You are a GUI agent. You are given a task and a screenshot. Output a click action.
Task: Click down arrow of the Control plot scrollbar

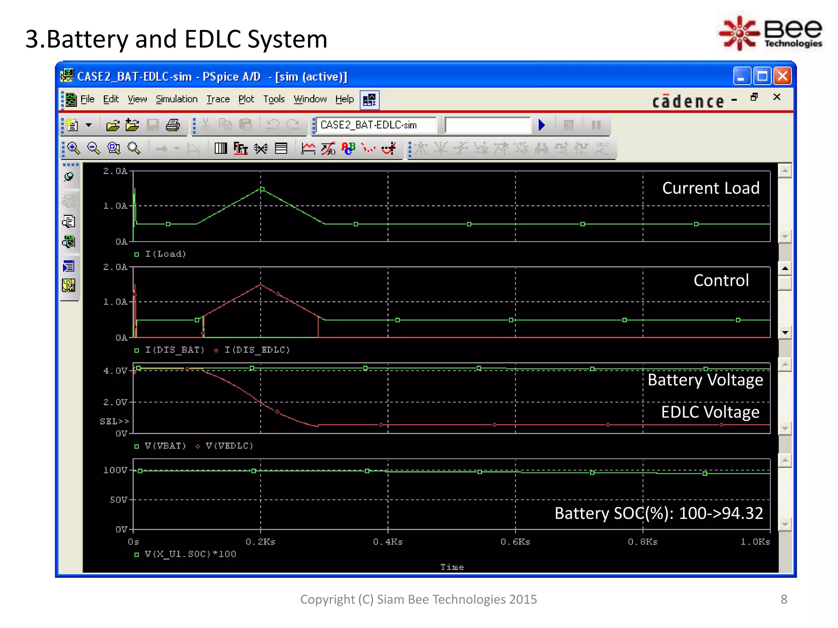click(785, 332)
